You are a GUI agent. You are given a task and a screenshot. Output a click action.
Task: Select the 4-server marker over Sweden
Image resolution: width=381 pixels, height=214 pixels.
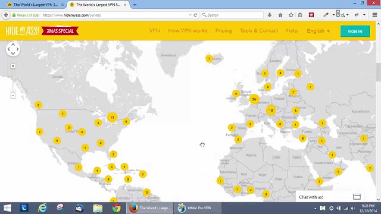[x=280, y=73]
